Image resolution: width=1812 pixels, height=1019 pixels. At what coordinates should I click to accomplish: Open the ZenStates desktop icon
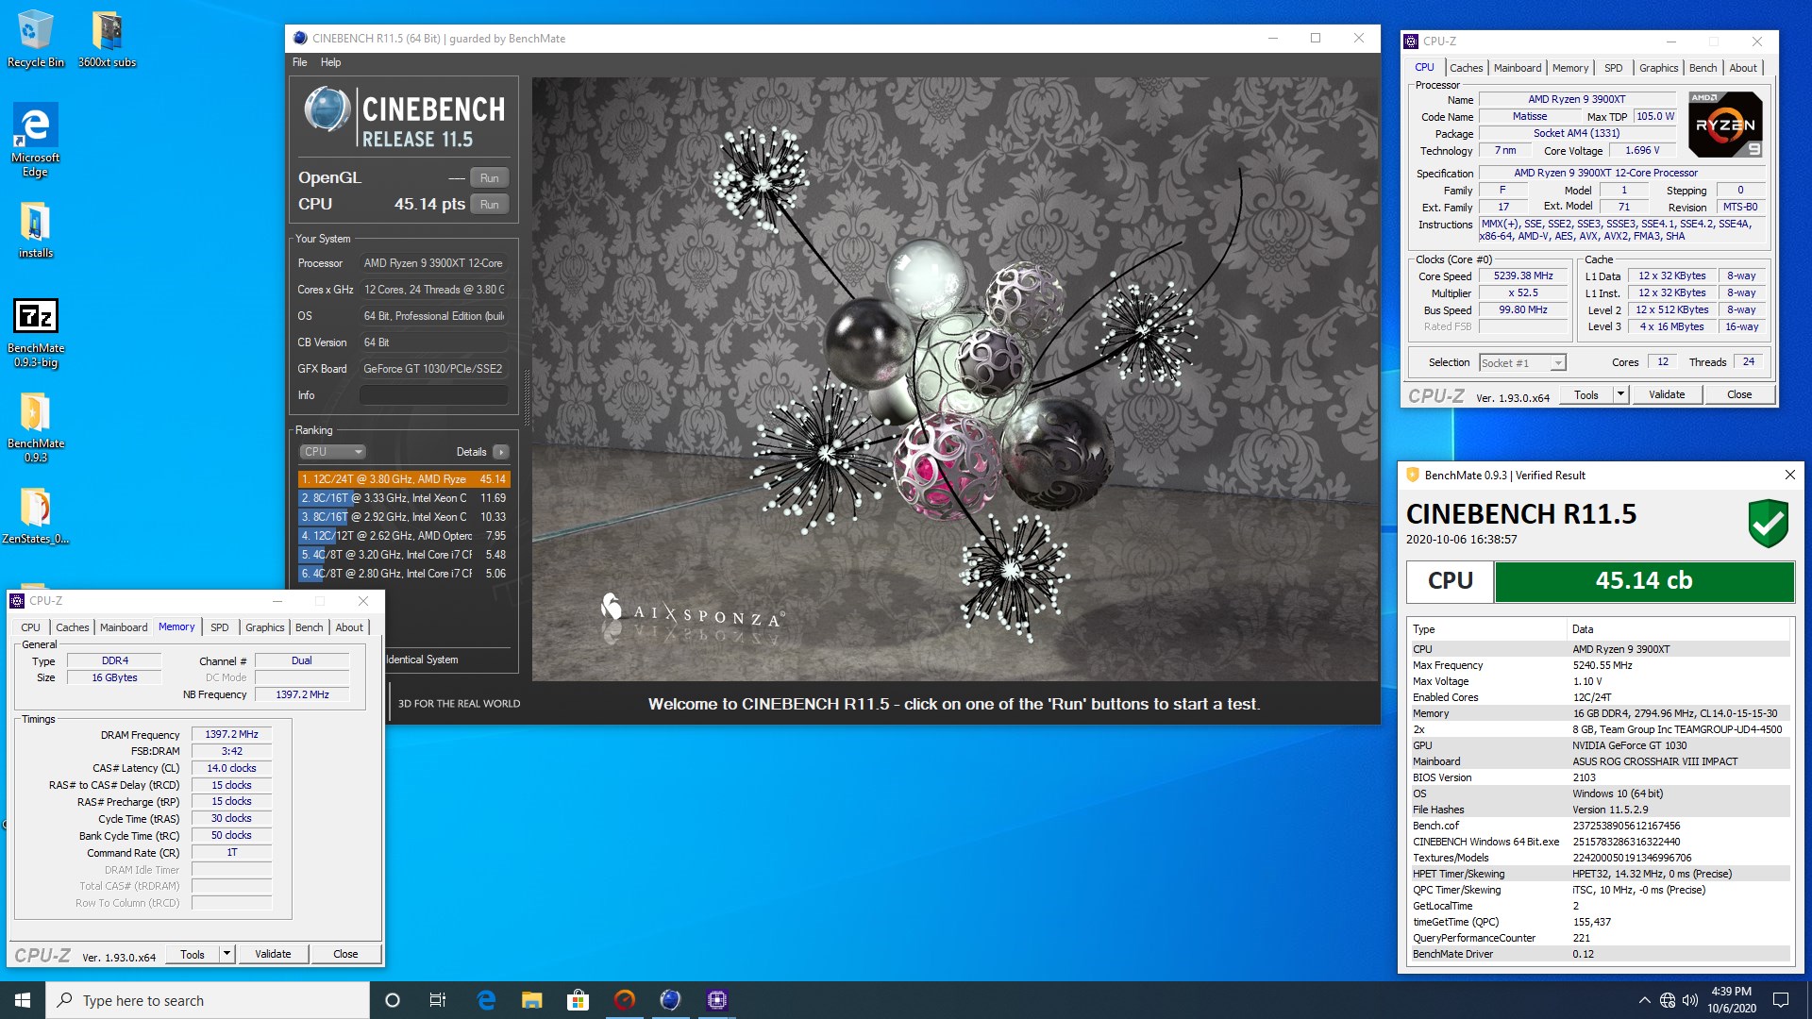point(35,516)
